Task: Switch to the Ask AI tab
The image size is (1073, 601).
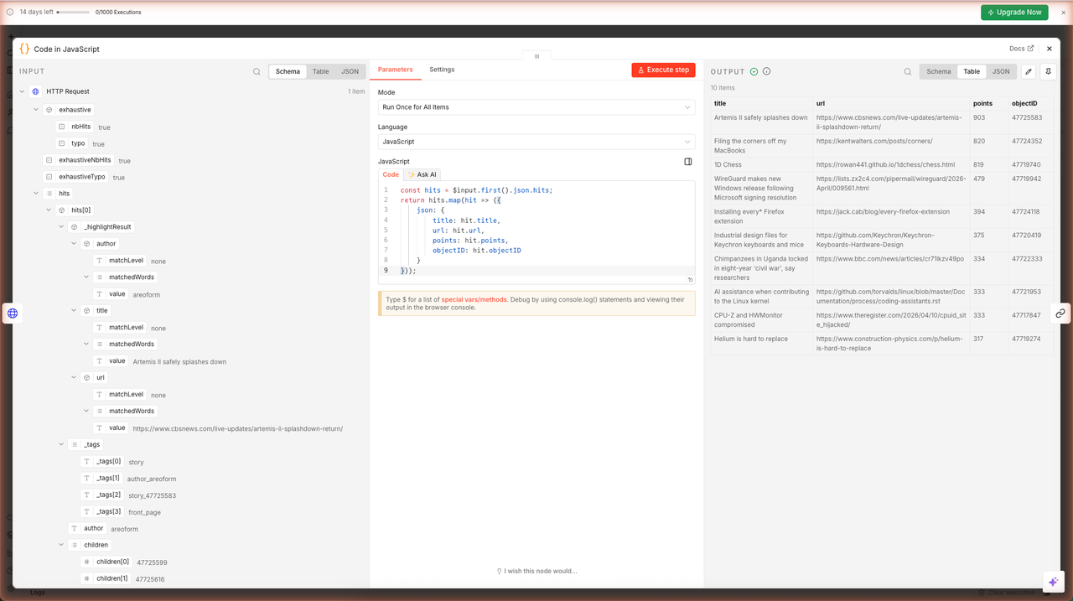Action: click(422, 174)
